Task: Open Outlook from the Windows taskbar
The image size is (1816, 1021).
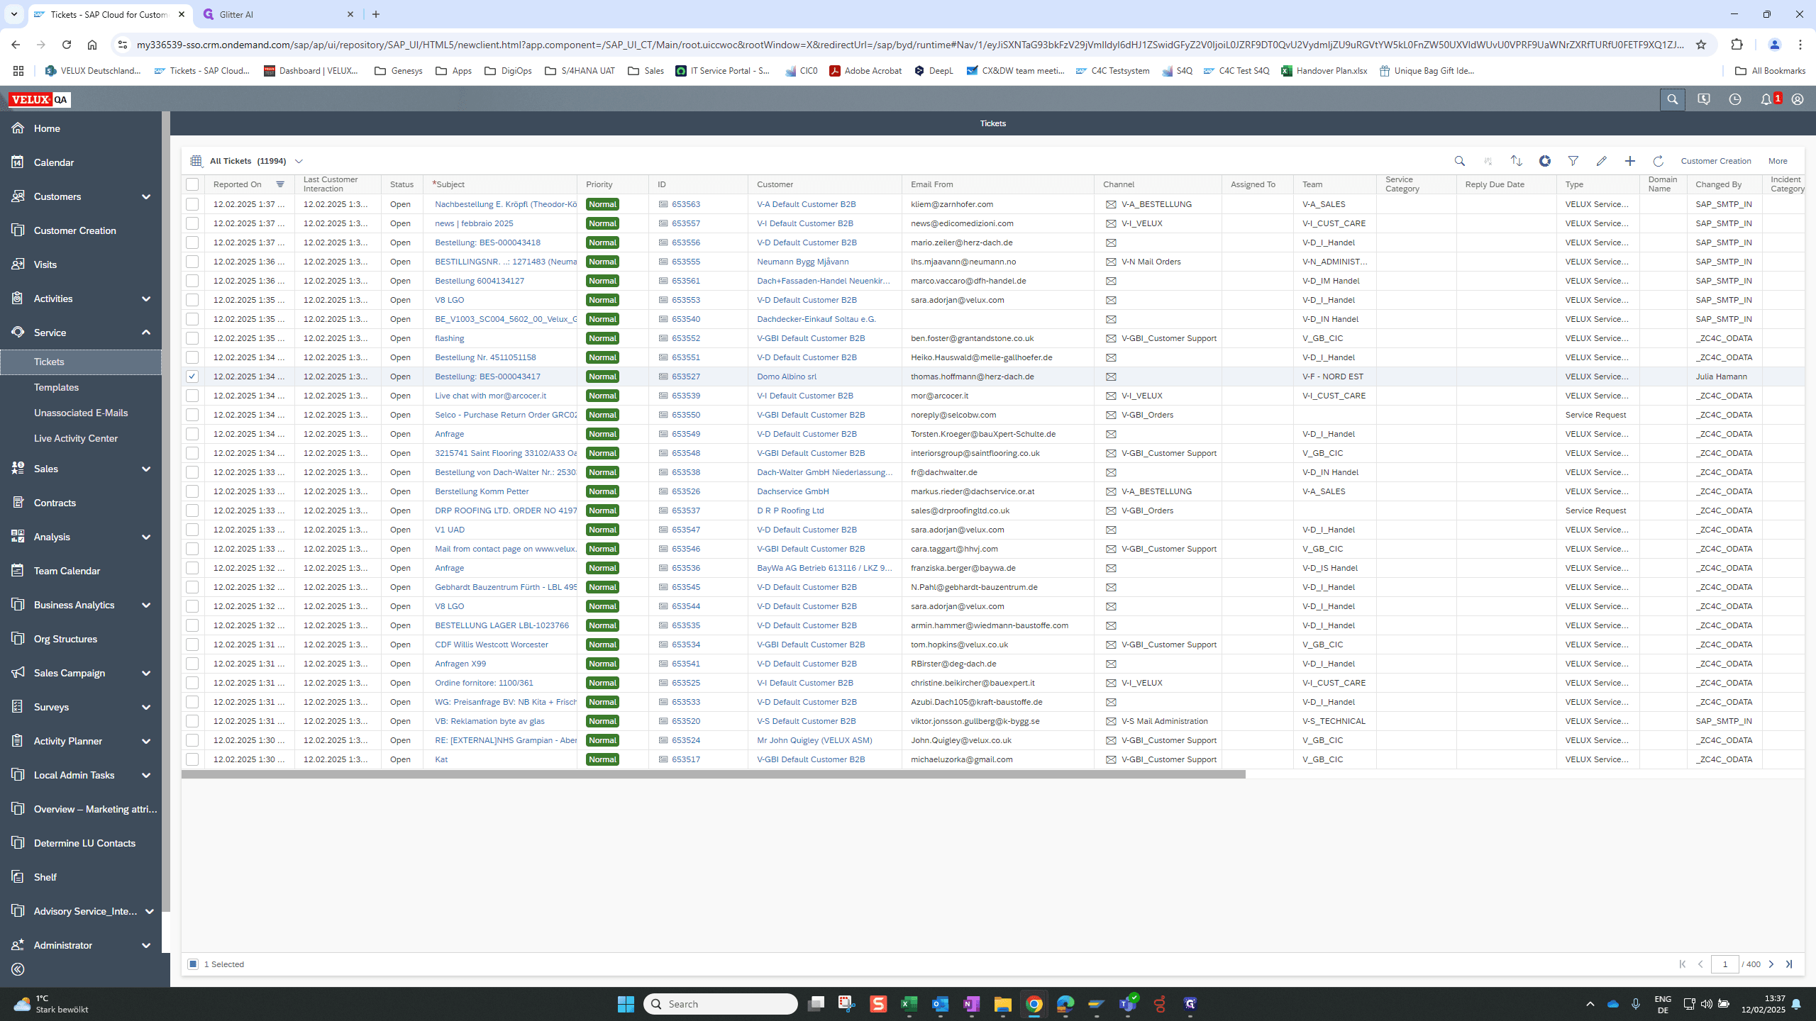Action: (940, 1004)
